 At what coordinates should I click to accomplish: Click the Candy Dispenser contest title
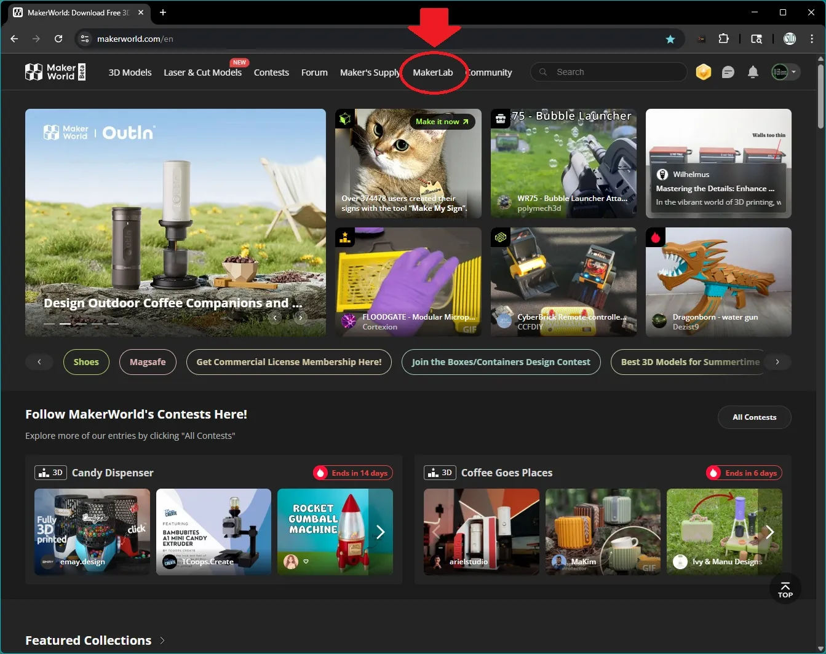(113, 473)
